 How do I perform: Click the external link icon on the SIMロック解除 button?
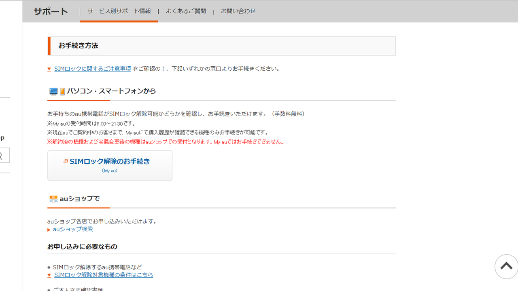point(66,162)
